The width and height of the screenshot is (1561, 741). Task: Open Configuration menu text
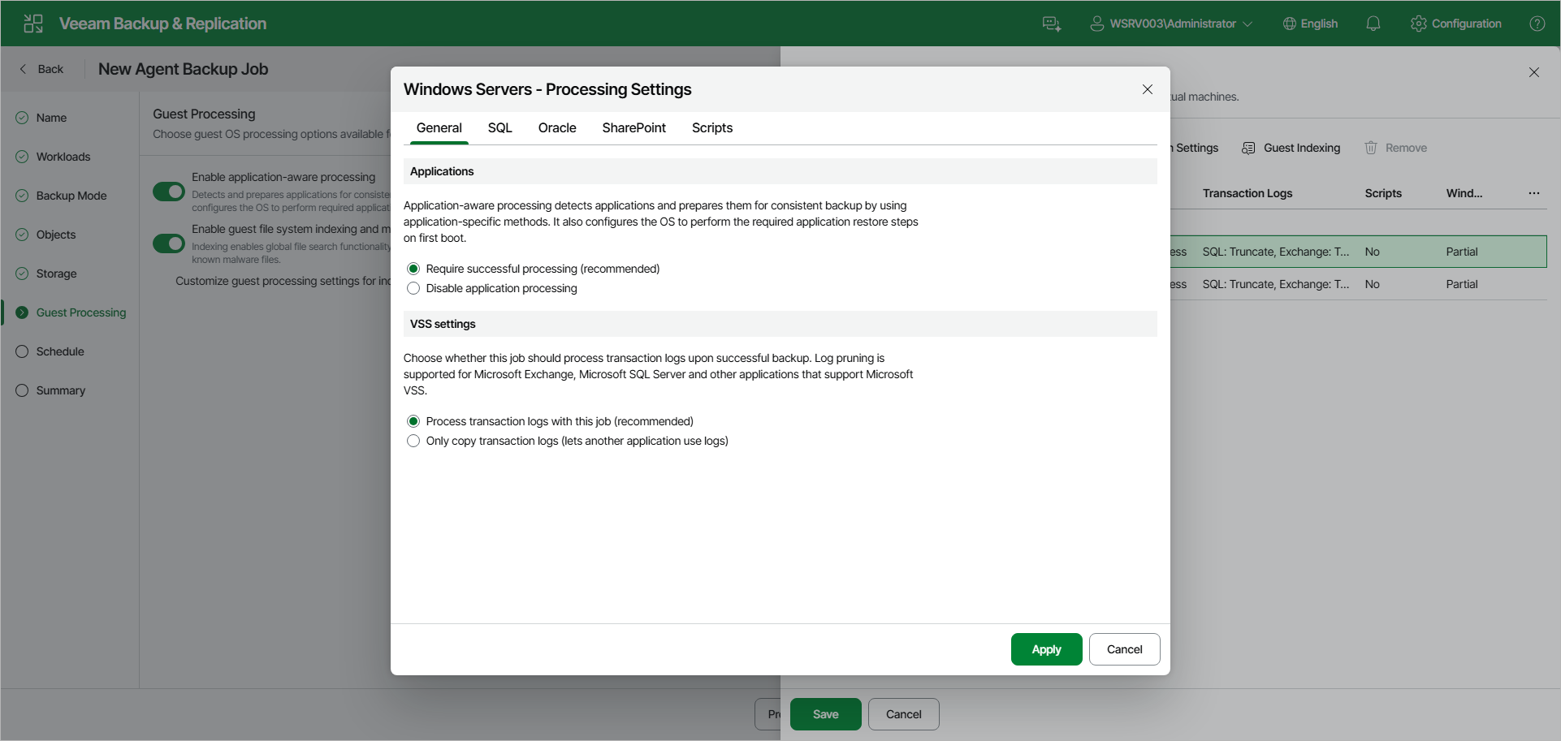pos(1467,24)
